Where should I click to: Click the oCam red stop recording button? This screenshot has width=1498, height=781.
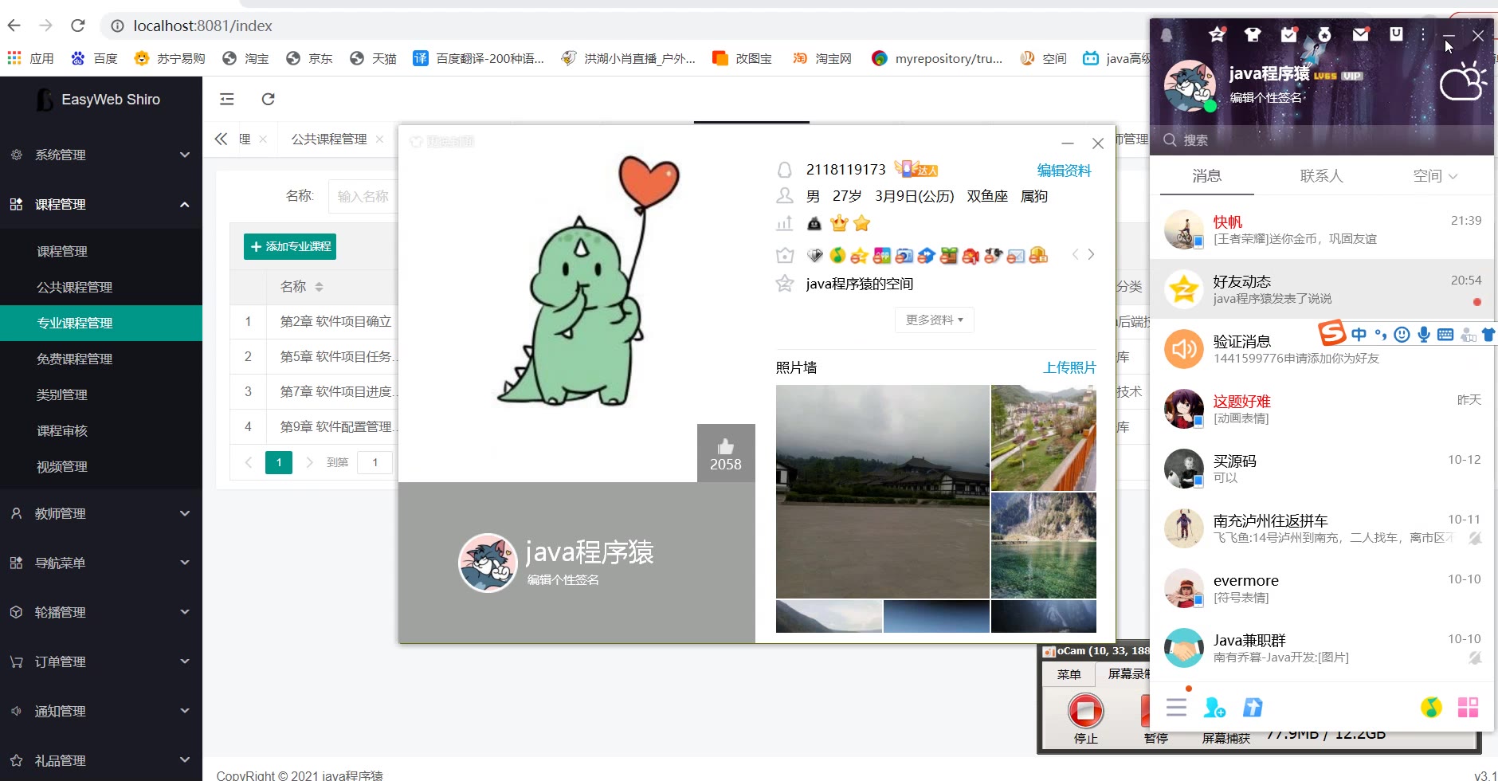coord(1085,710)
